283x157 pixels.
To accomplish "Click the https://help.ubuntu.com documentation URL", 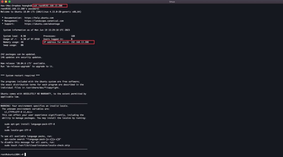I will (39, 18).
